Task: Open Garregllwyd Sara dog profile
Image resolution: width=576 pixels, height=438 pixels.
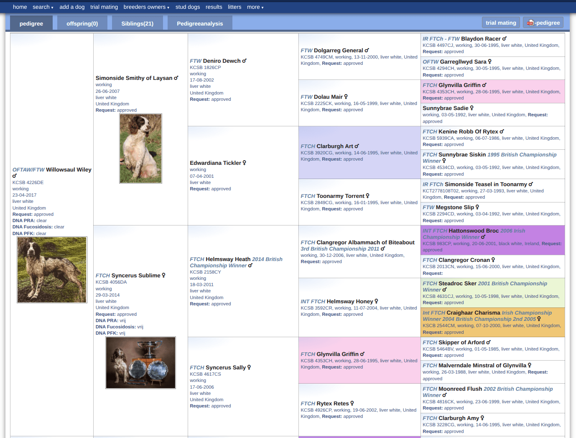Action: pyautogui.click(x=463, y=61)
